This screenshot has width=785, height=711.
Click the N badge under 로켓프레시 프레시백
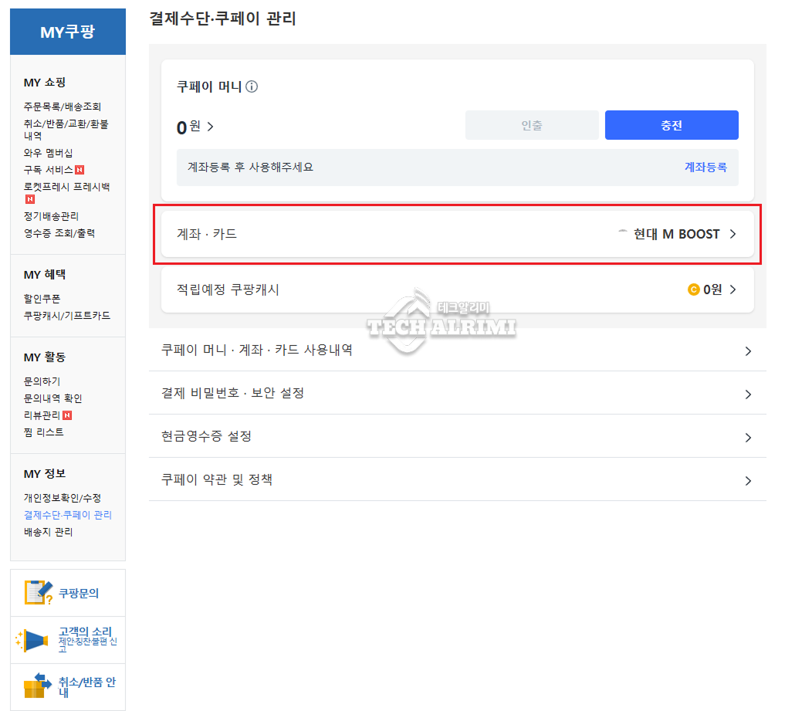pyautogui.click(x=30, y=199)
